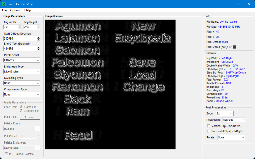Click the Pal. Offset input field
Viewport: 255px width, 159px height.
click(29, 136)
